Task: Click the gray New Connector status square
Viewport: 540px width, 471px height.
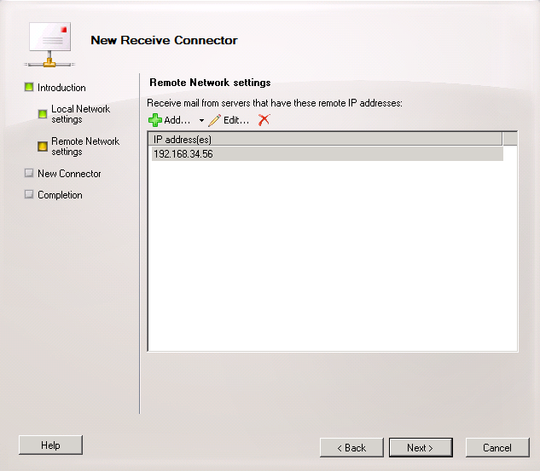Action: point(29,173)
